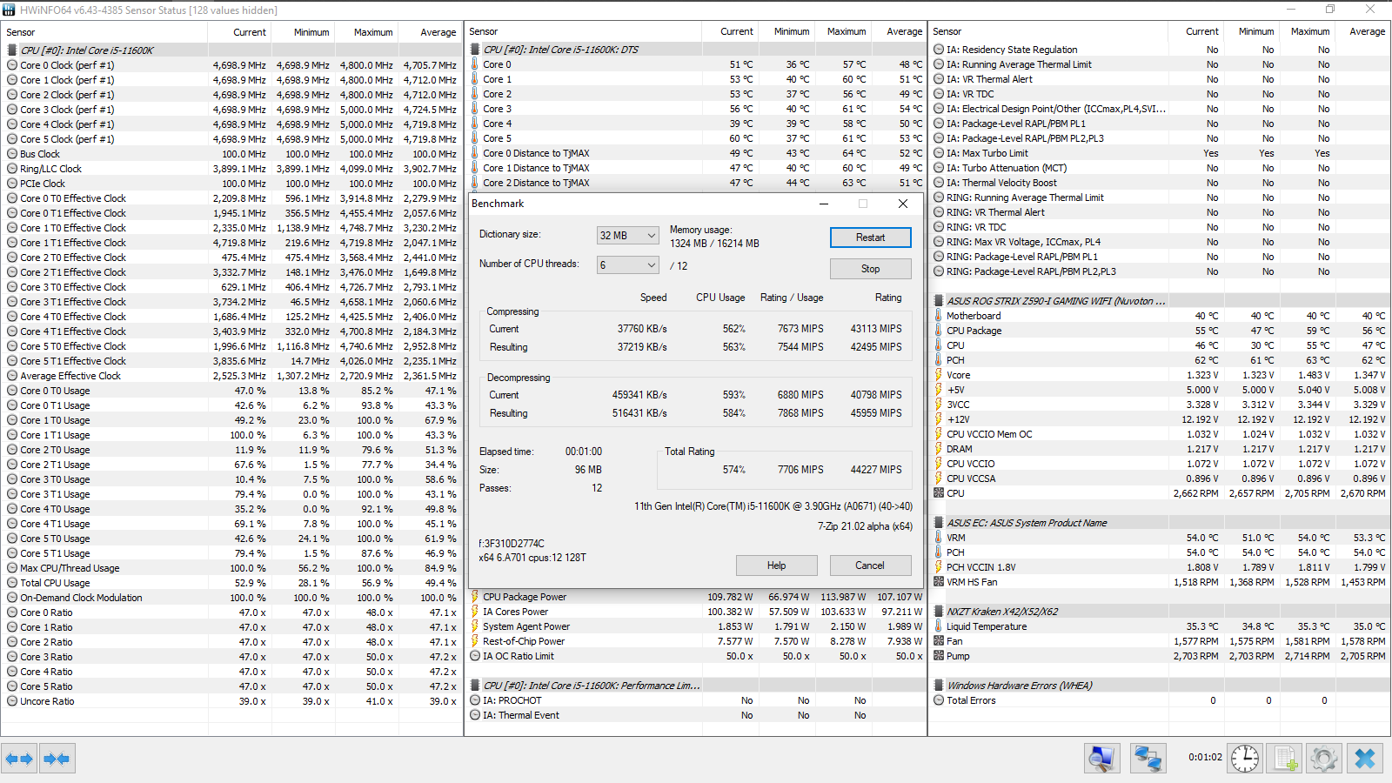Click the CPU Package Power lightning icon
This screenshot has height=783, width=1392.
pyautogui.click(x=475, y=597)
